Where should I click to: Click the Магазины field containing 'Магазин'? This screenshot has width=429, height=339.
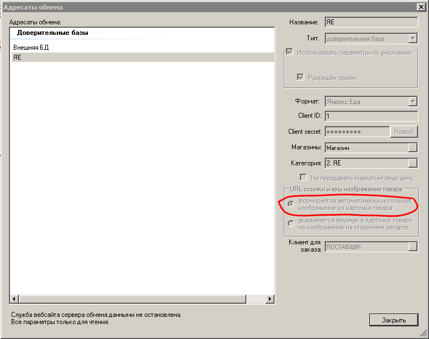367,148
